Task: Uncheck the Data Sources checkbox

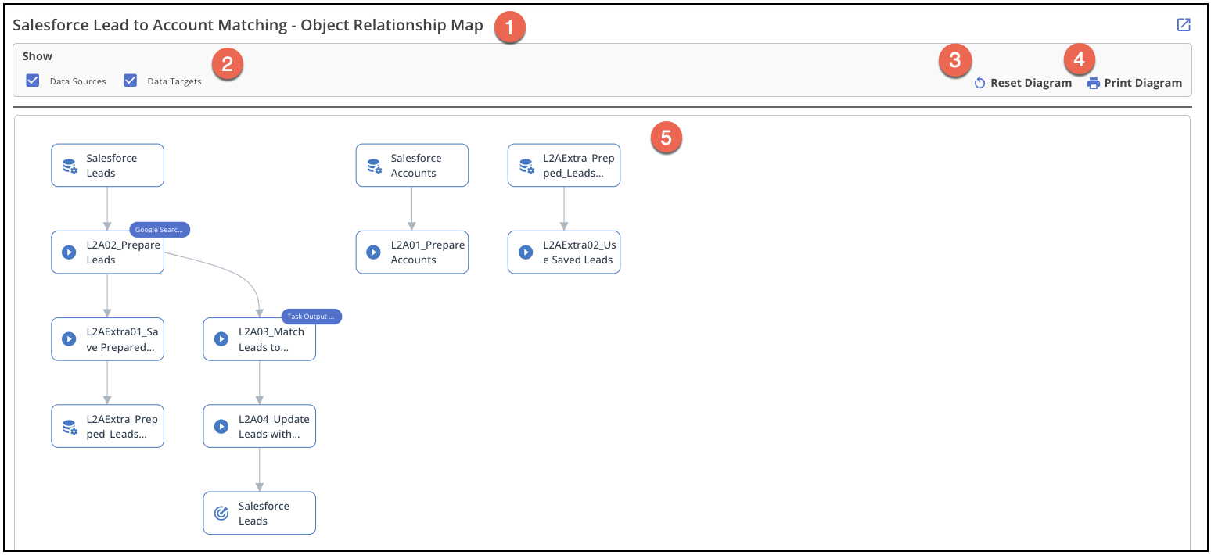Action: pos(33,81)
